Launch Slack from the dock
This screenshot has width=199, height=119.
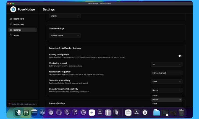point(67,112)
